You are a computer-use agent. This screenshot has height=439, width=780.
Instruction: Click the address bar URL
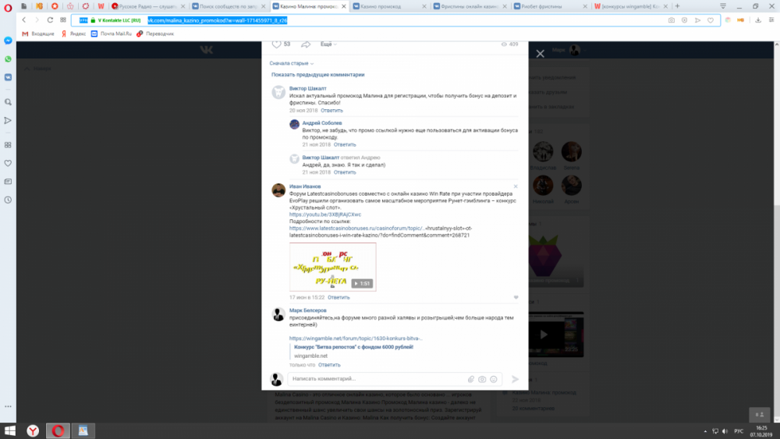click(x=218, y=20)
